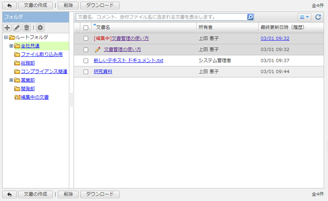
Task: Select the コンプライアンス関連 folder link
Action: click(44, 72)
